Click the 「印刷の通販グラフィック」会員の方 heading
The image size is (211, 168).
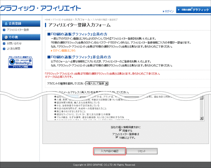77,34
